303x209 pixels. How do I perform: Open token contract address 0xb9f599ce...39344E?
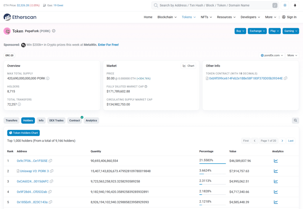(246, 78)
